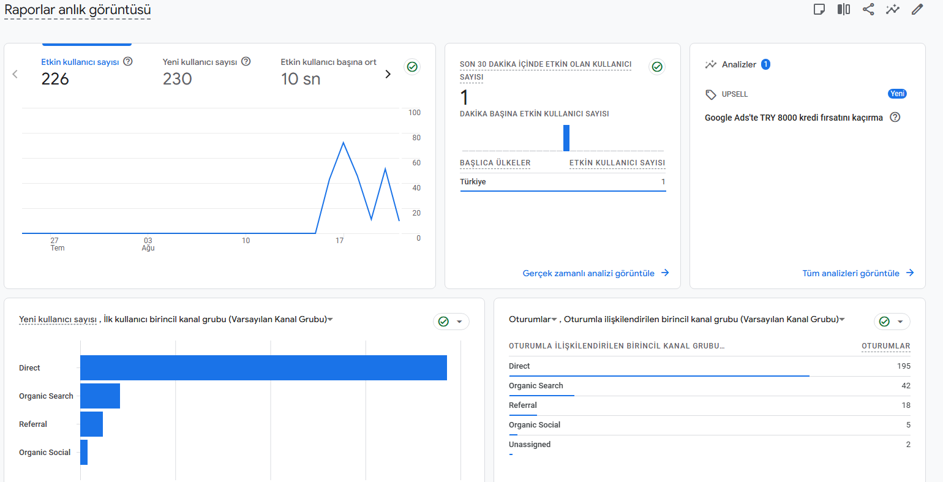Click help icon beside Yeni kullanıcı sayısı tab

click(246, 61)
